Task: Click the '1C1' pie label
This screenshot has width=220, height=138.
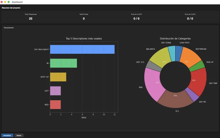Action: pyautogui.click(x=177, y=111)
